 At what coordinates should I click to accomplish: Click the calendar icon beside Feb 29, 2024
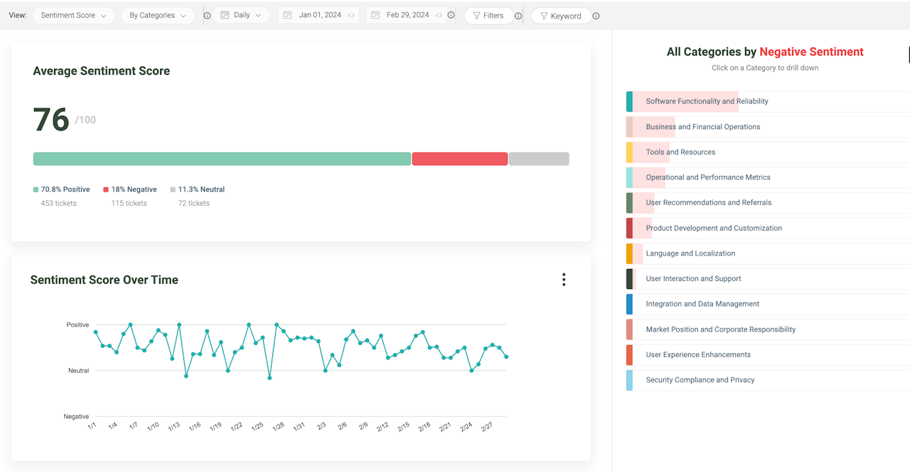(x=375, y=15)
